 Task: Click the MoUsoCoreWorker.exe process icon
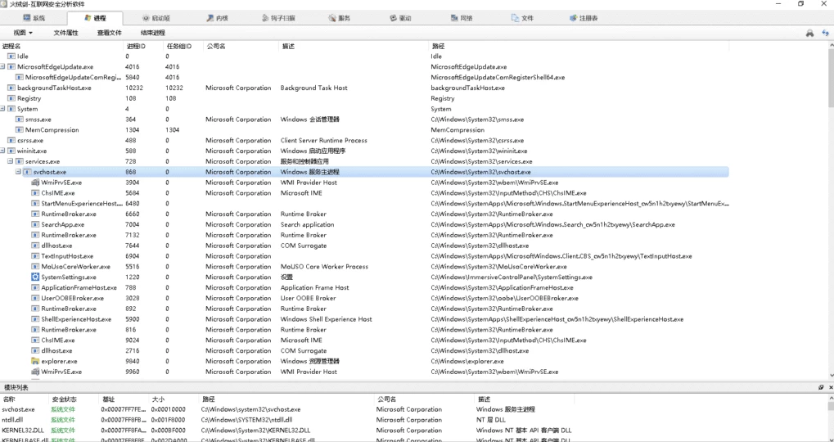pos(35,267)
